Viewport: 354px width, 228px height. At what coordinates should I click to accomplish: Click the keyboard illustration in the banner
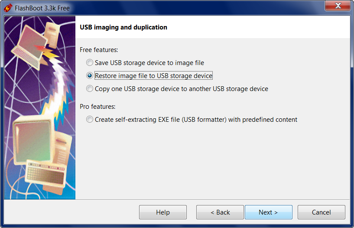(46, 173)
